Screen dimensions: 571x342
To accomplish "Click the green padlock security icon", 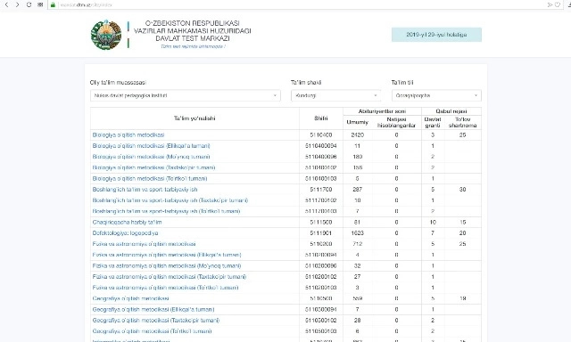I will (x=54, y=4).
